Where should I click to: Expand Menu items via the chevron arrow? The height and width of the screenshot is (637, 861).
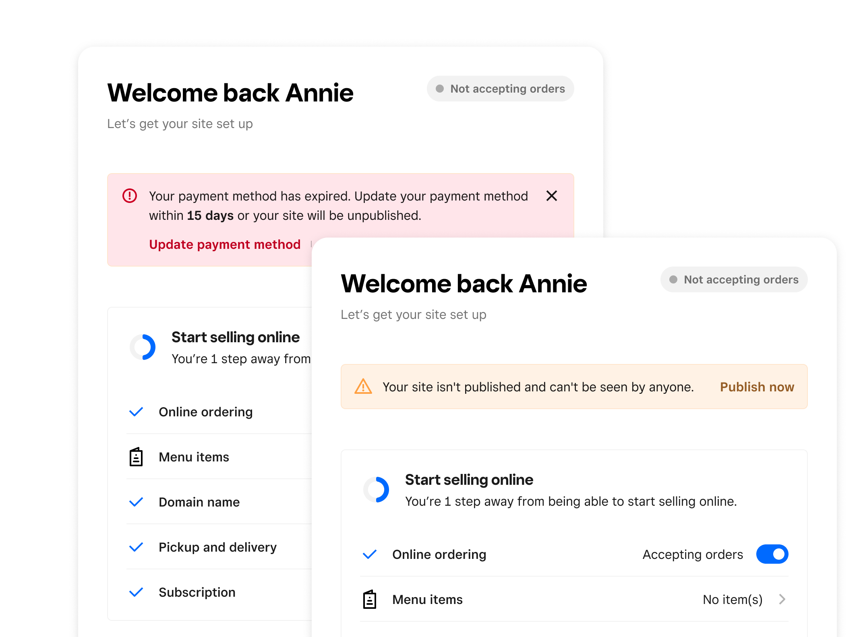782,600
